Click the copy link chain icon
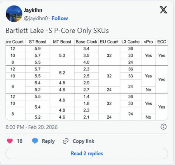The image size is (175, 165). coord(66,141)
